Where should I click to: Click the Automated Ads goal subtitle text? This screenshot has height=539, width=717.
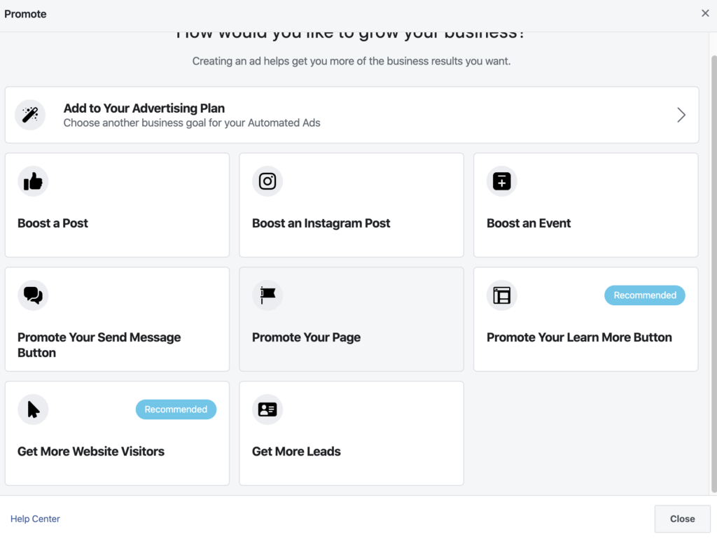[x=192, y=123]
